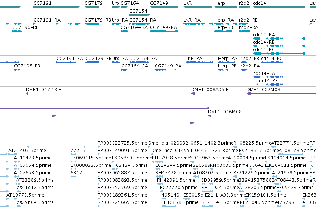Click EST label EC22720.5prime
This screenshot has height=208, width=316.
(179, 188)
